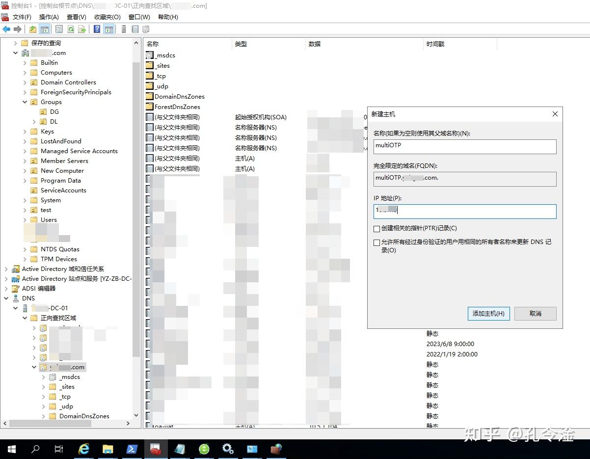Image resolution: width=590 pixels, height=459 pixels.
Task: Click the ID card icon in taskbar
Action: tap(252, 449)
